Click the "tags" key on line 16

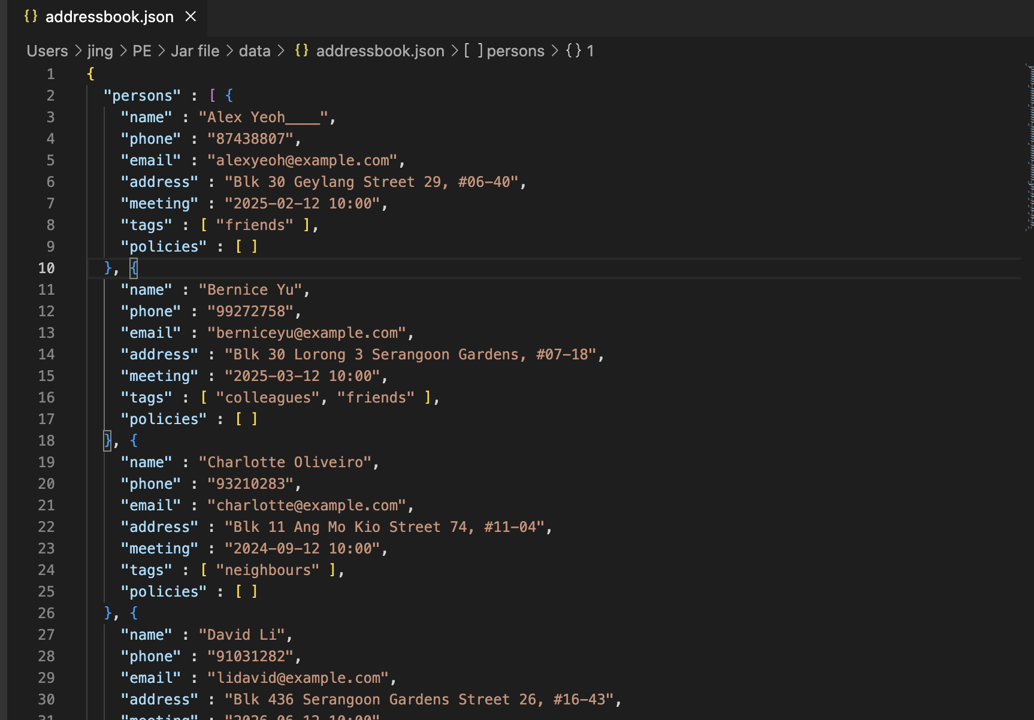146,398
